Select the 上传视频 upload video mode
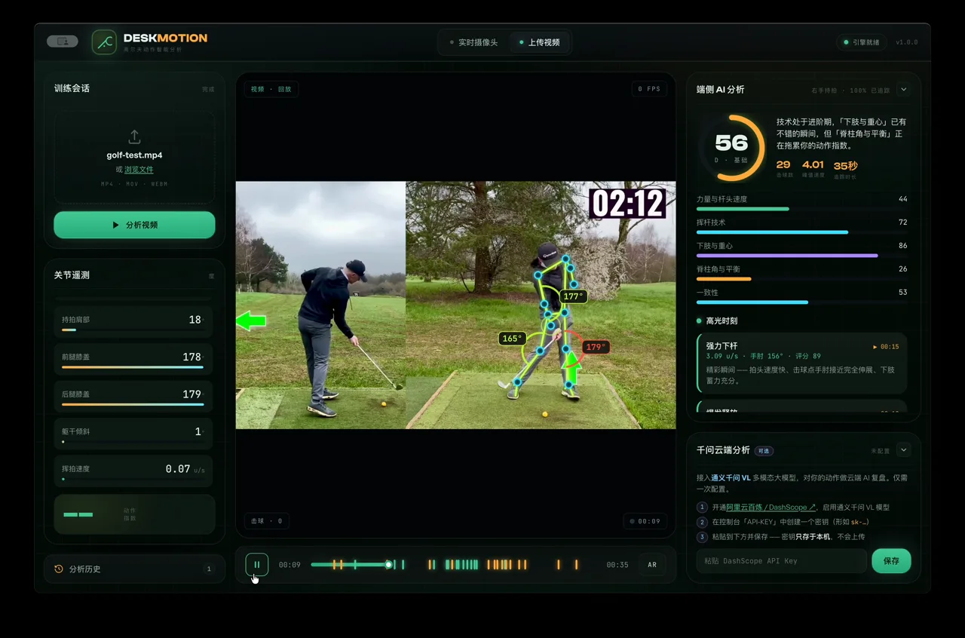Viewport: 965px width, 638px height. pyautogui.click(x=539, y=42)
